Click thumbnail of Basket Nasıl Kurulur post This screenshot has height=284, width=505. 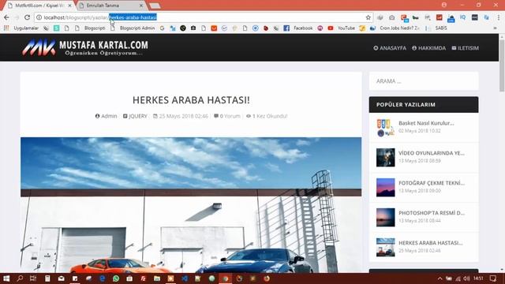385,128
